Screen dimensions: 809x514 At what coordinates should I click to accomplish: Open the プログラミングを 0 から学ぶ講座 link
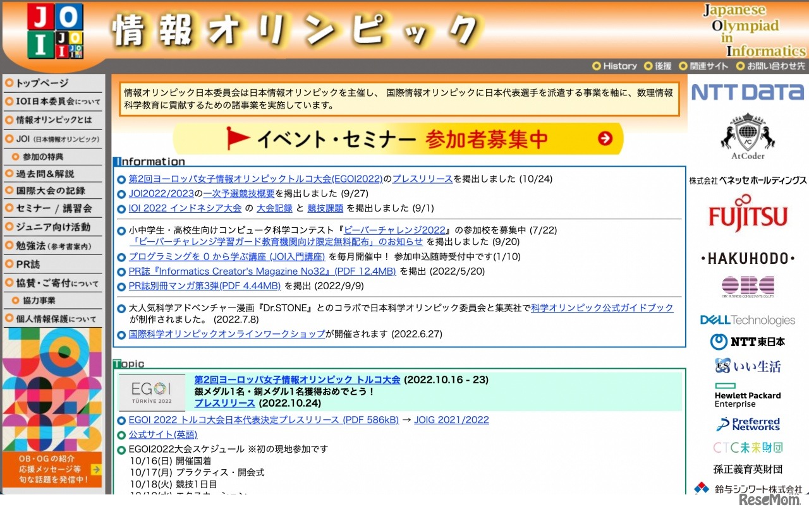(x=227, y=256)
